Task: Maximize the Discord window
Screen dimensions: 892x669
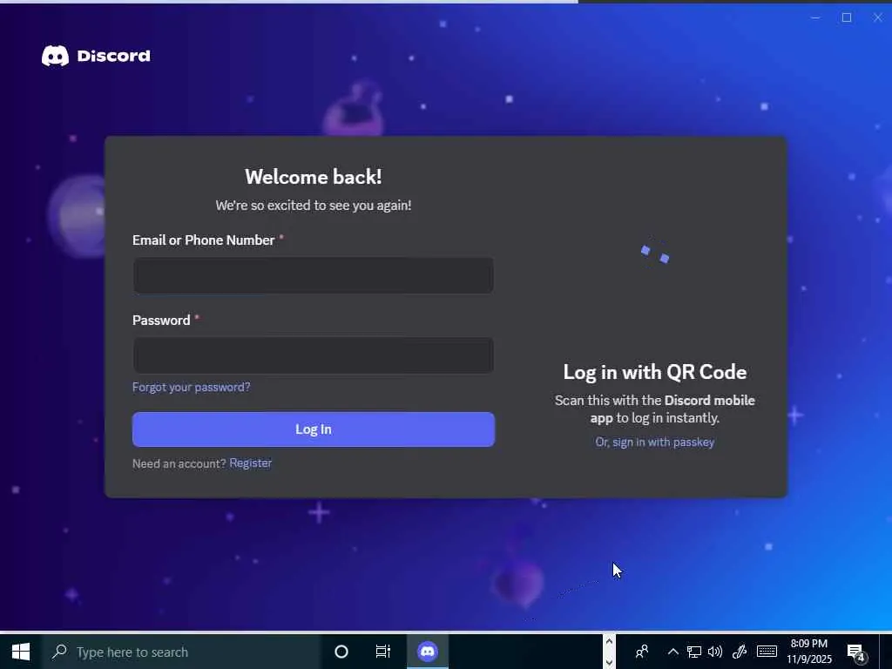Action: (x=847, y=17)
